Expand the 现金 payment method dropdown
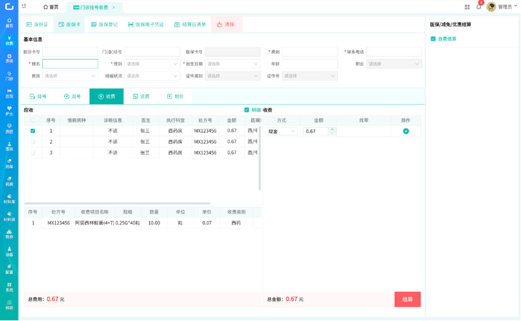The width and height of the screenshot is (521, 321). click(282, 132)
